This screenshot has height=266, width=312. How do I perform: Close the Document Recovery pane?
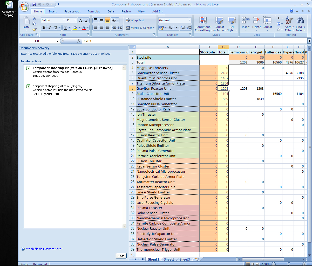tap(121, 256)
